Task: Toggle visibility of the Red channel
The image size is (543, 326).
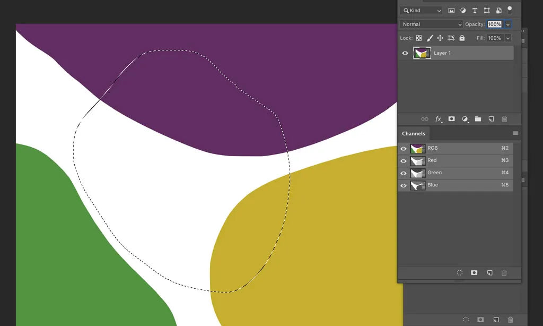Action: [404, 161]
